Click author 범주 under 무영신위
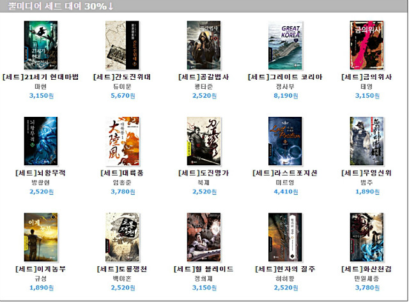This screenshot has width=409, height=302. pos(367,183)
